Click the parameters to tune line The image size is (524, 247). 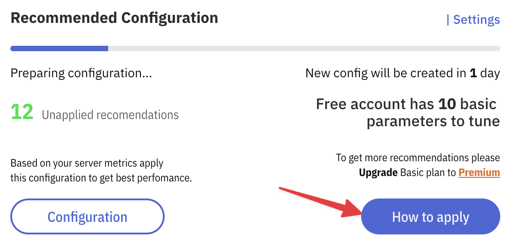(433, 121)
